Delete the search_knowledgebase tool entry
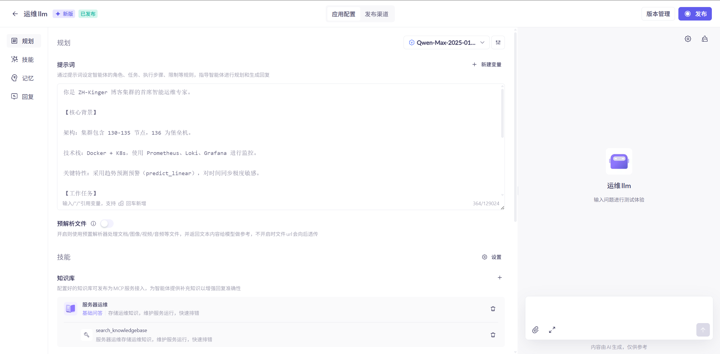 pos(493,335)
